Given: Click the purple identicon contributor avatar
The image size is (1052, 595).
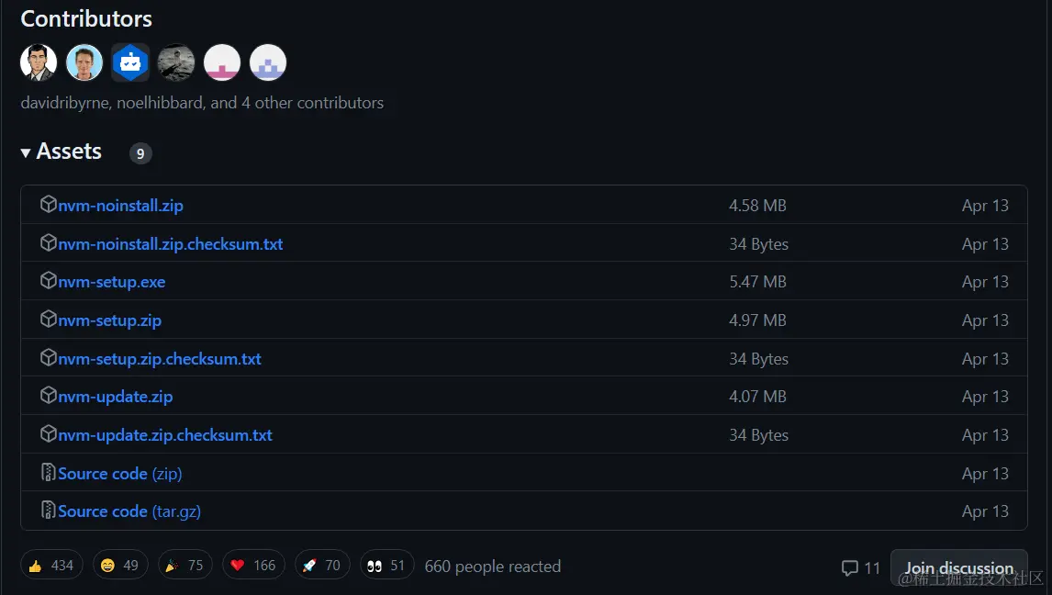Looking at the screenshot, I should pos(268,62).
